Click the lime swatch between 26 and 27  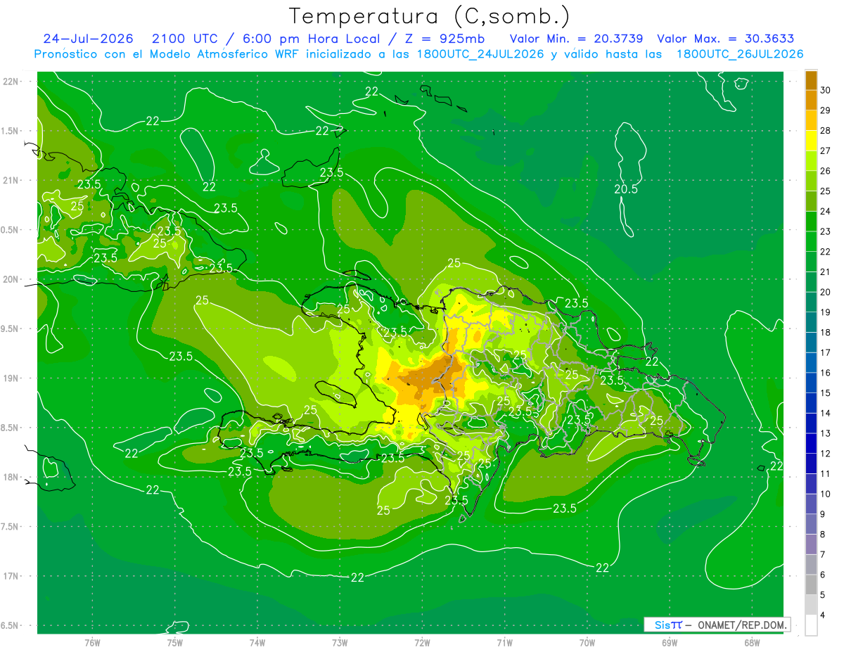click(811, 161)
